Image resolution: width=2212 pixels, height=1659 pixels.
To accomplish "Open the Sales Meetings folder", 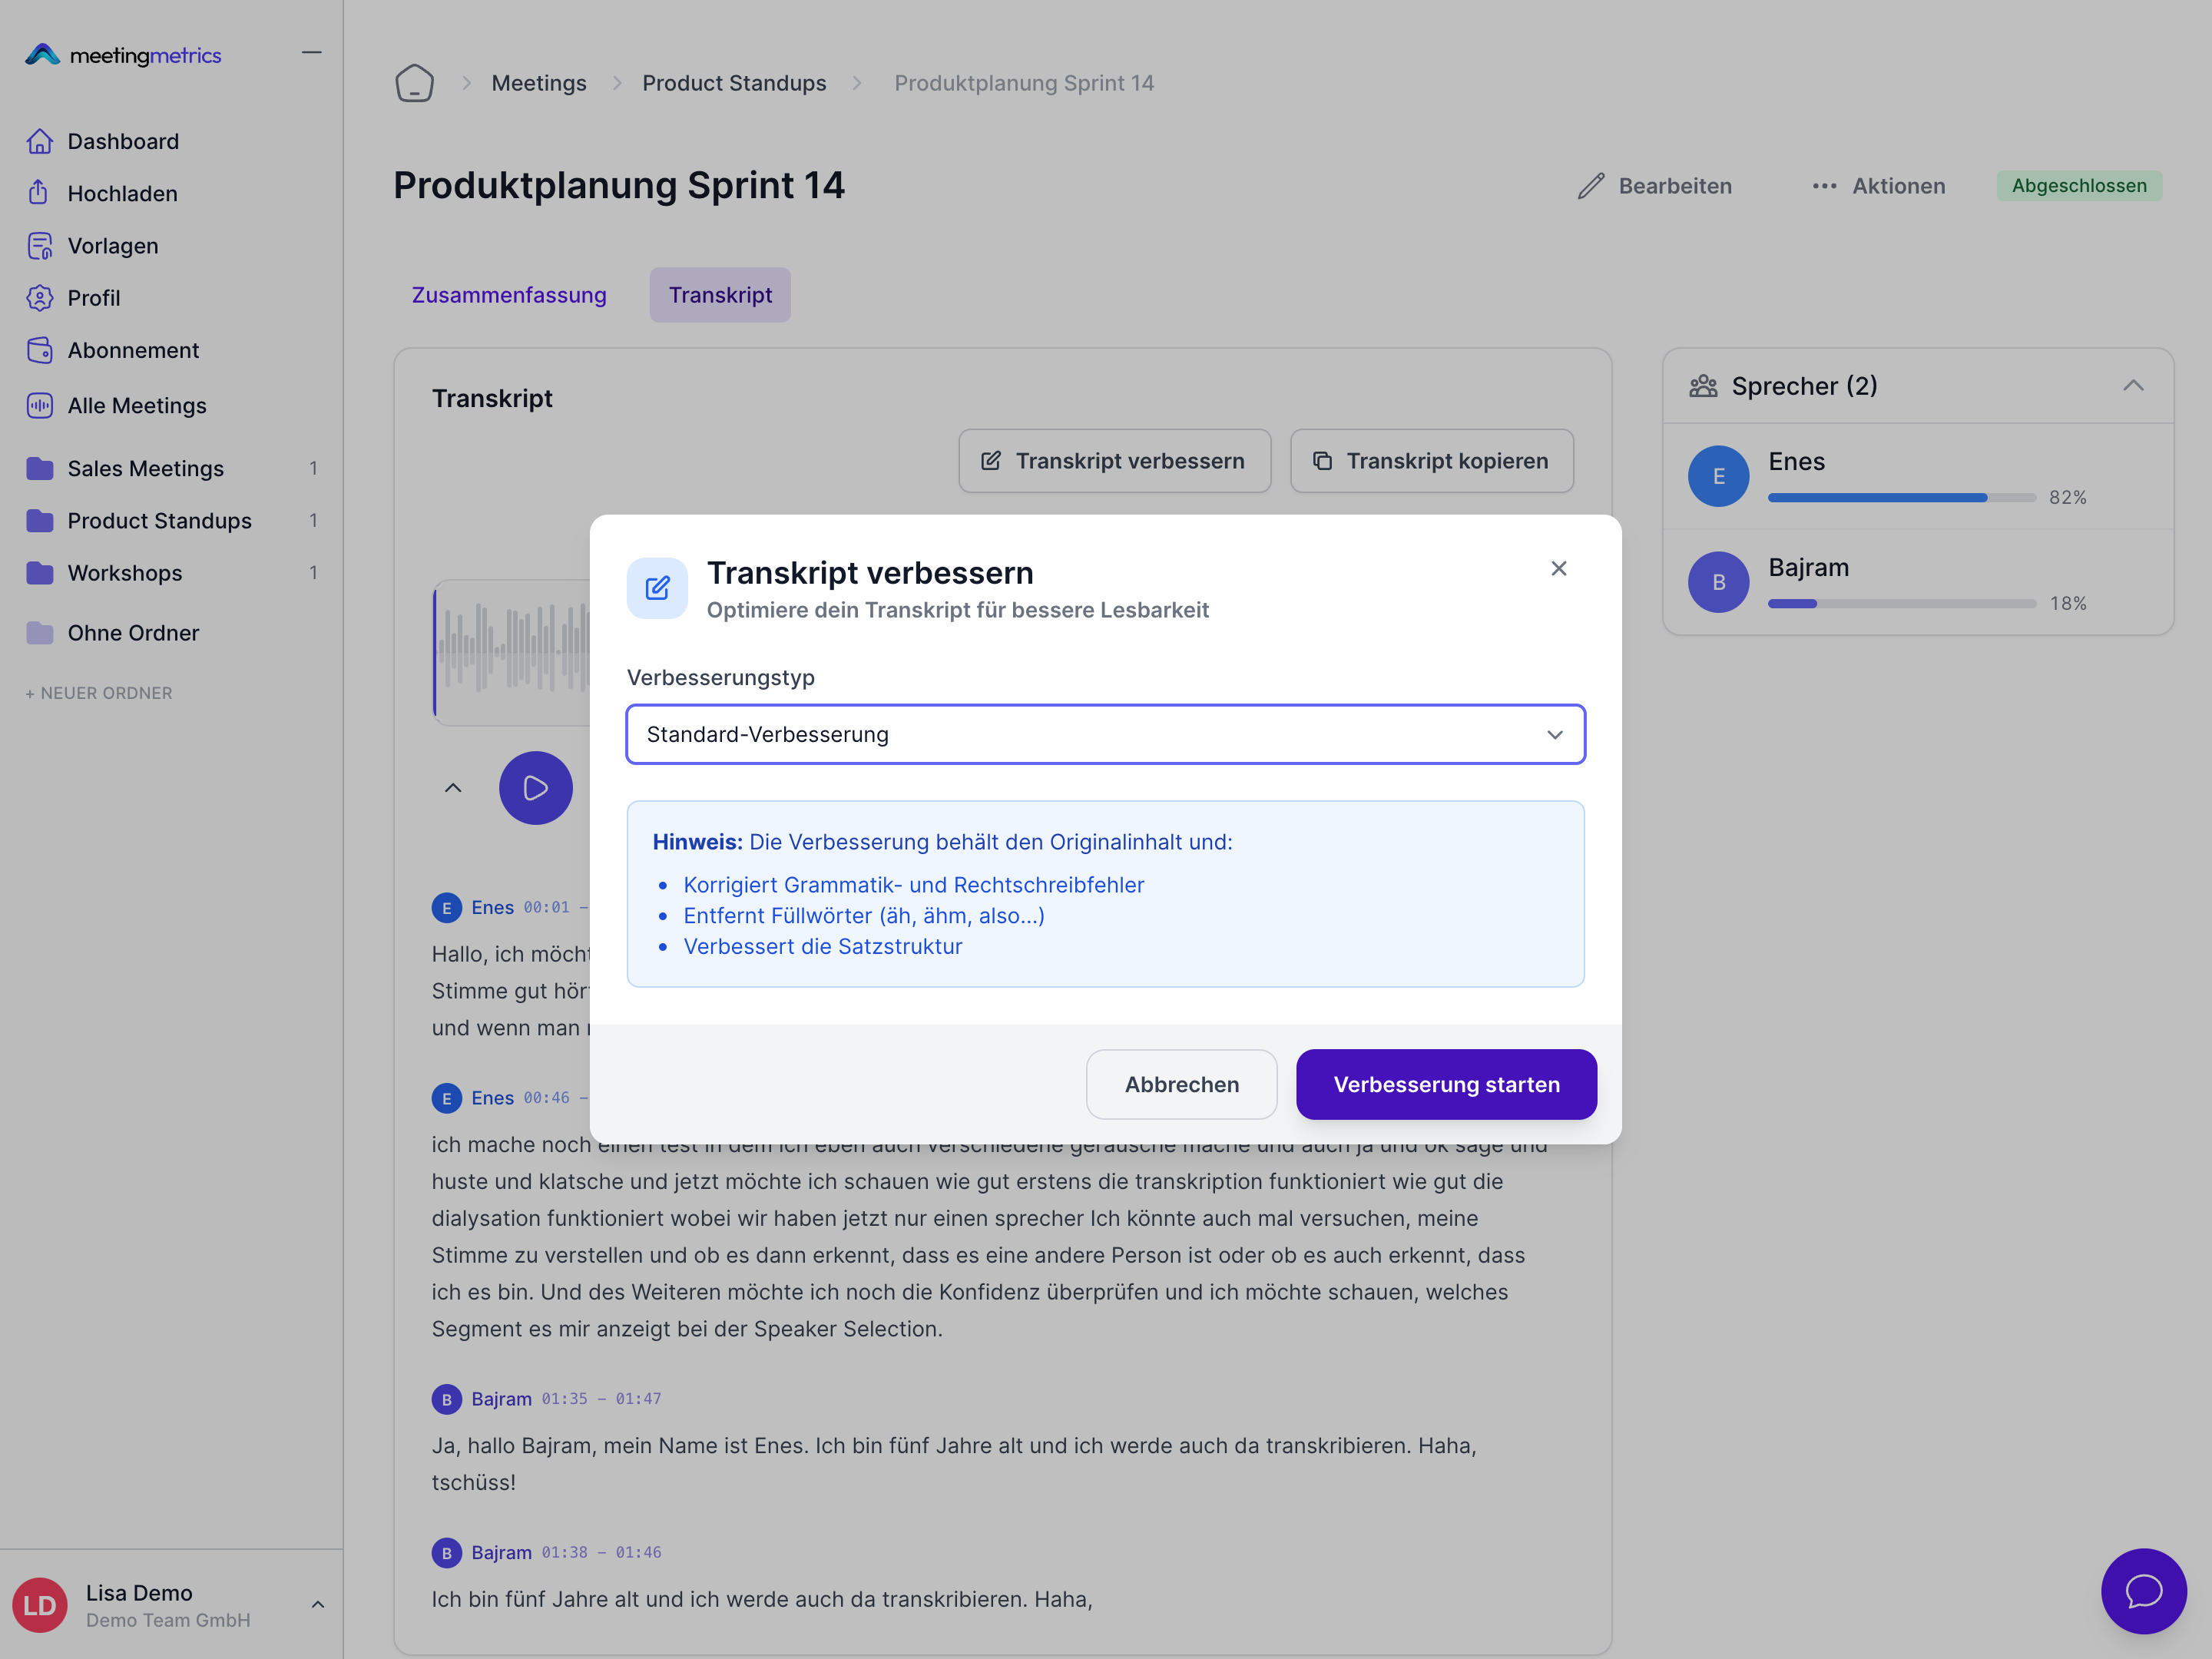I will [145, 468].
